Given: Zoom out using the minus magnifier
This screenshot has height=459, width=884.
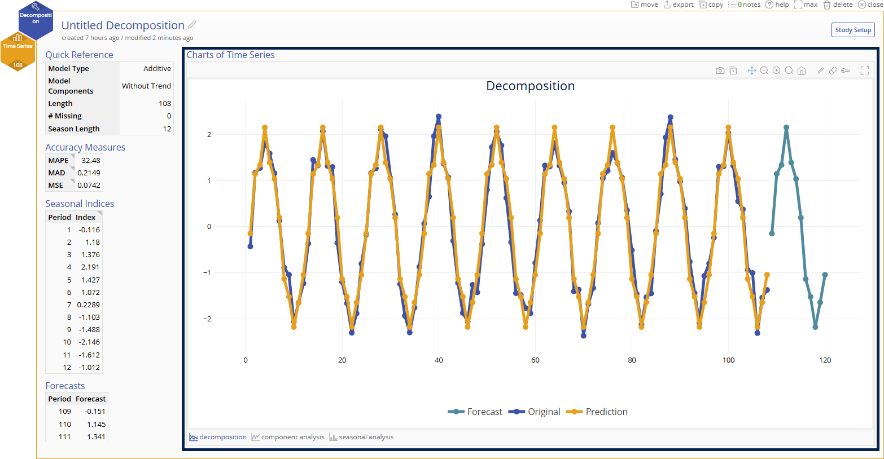Looking at the screenshot, I should coord(764,70).
